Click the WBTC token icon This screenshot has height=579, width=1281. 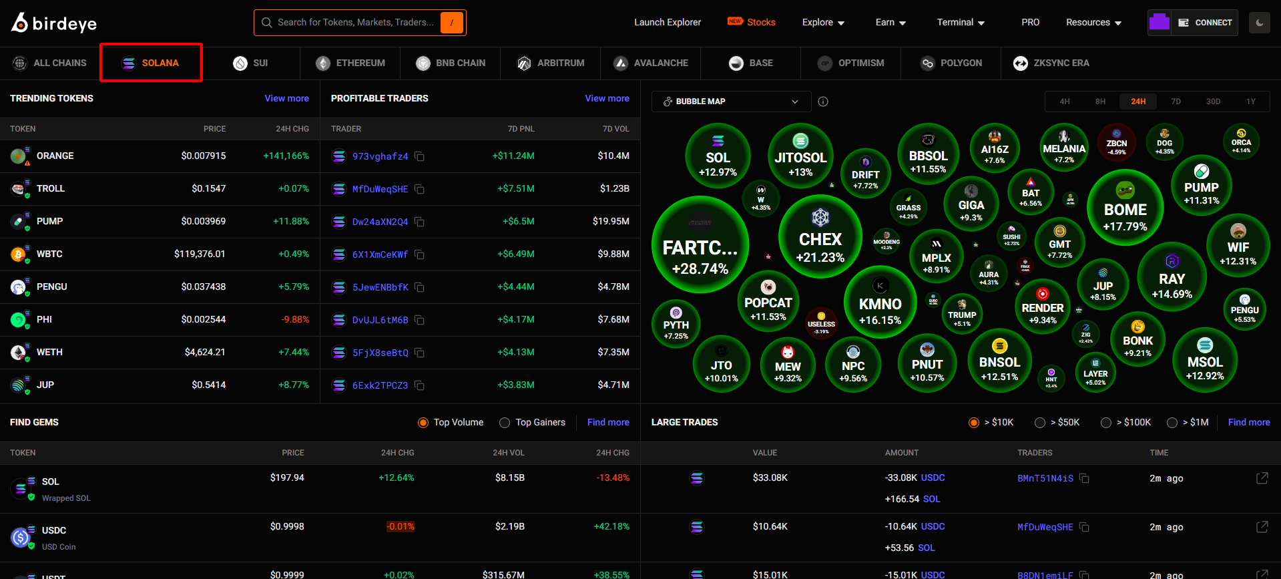pyautogui.click(x=19, y=254)
